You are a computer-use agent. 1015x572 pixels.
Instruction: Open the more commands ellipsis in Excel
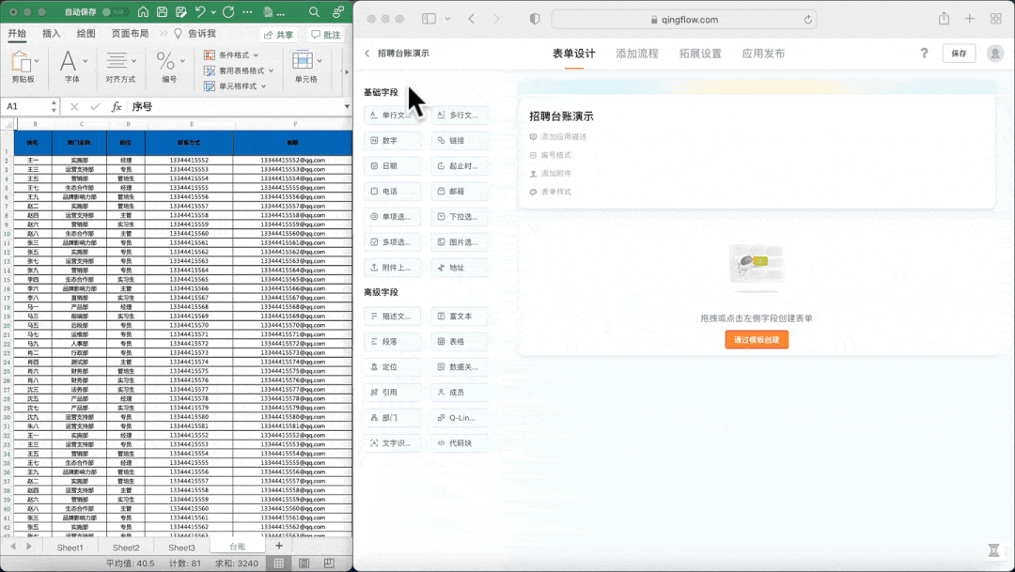click(248, 12)
